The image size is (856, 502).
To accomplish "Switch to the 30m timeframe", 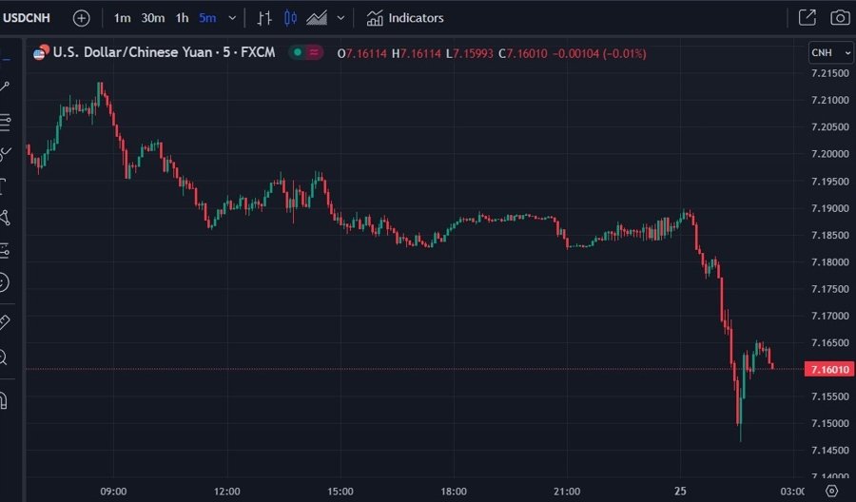I will pos(152,18).
